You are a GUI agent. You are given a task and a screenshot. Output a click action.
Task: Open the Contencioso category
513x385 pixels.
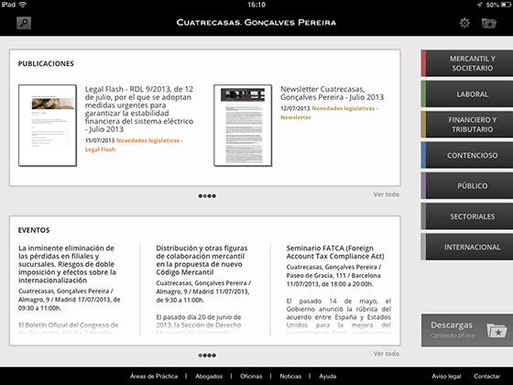coord(467,155)
